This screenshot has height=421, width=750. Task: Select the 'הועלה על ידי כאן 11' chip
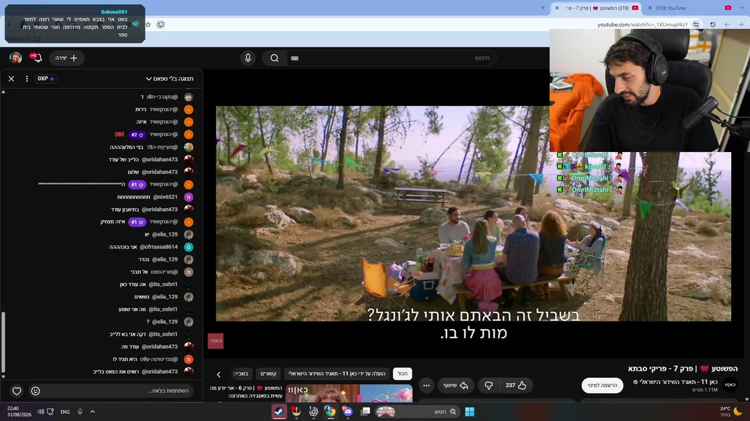click(x=337, y=374)
